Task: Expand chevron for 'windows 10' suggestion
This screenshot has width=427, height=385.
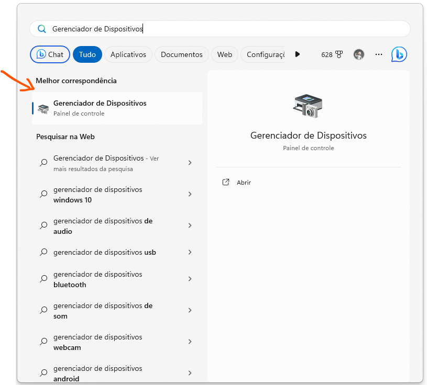Action: [x=190, y=194]
